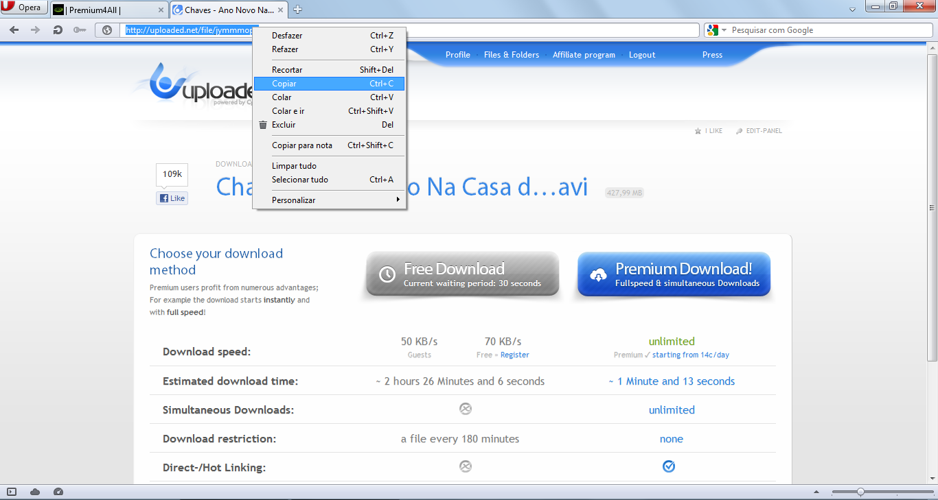The width and height of the screenshot is (938, 500).
Task: Reload the page with the reload icon
Action: [58, 30]
